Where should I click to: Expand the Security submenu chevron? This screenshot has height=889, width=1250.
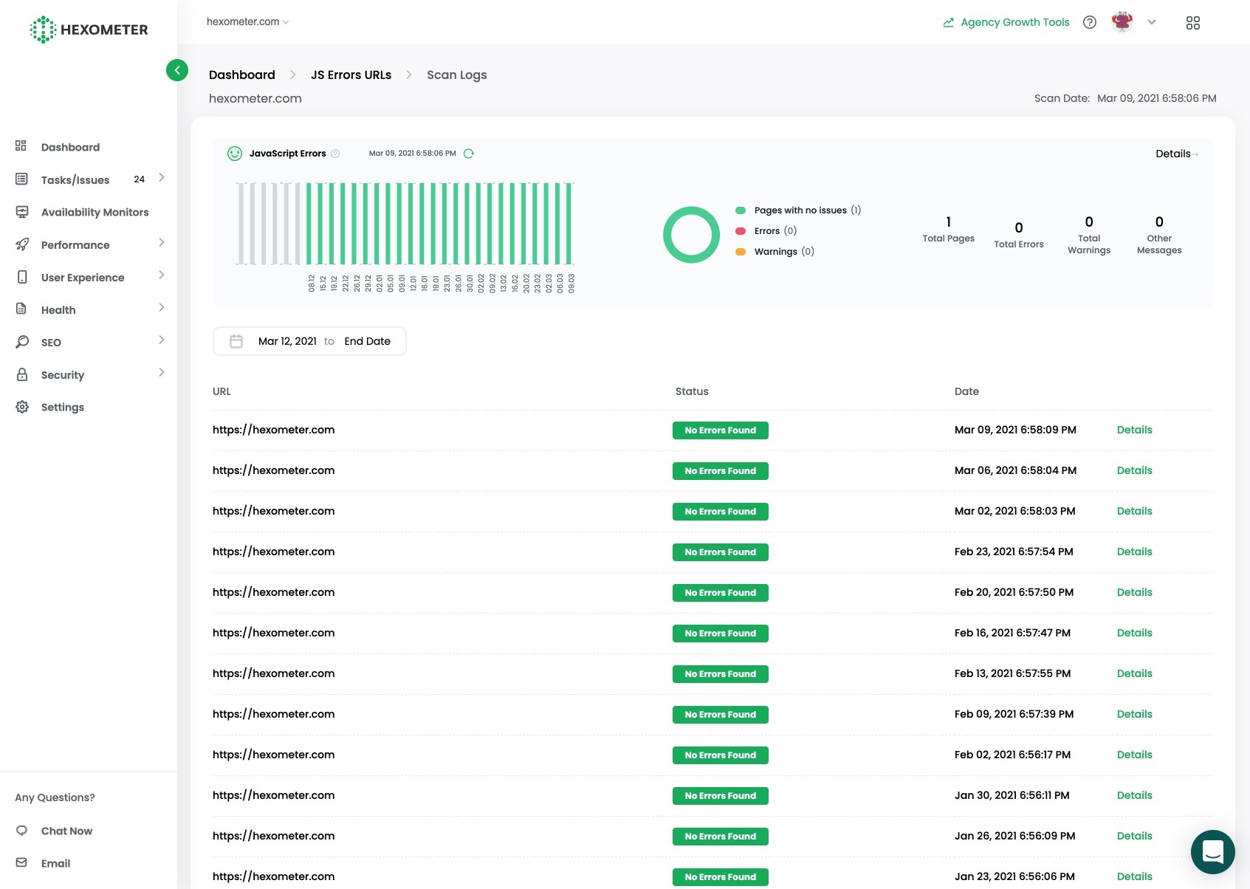[162, 372]
